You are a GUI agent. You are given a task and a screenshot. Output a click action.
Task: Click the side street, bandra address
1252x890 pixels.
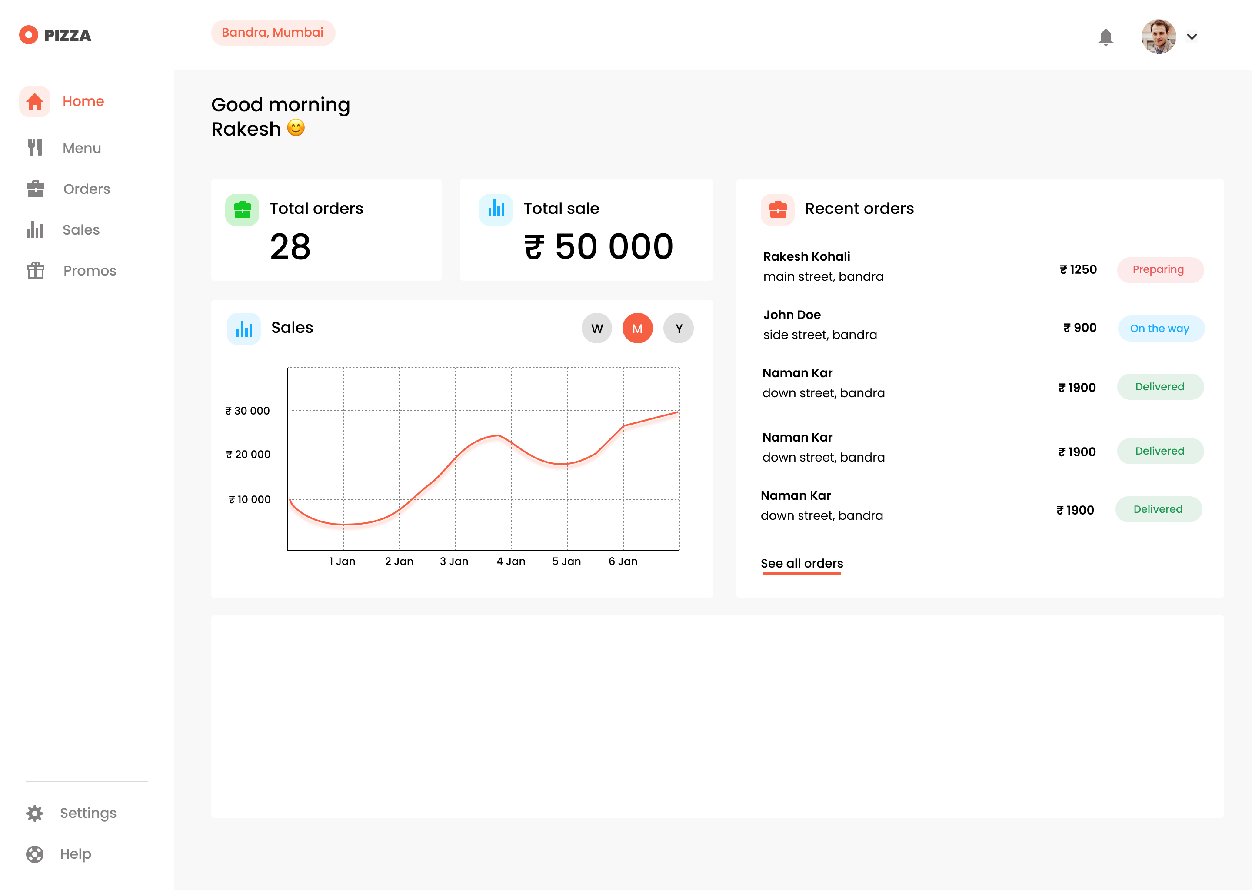click(820, 335)
